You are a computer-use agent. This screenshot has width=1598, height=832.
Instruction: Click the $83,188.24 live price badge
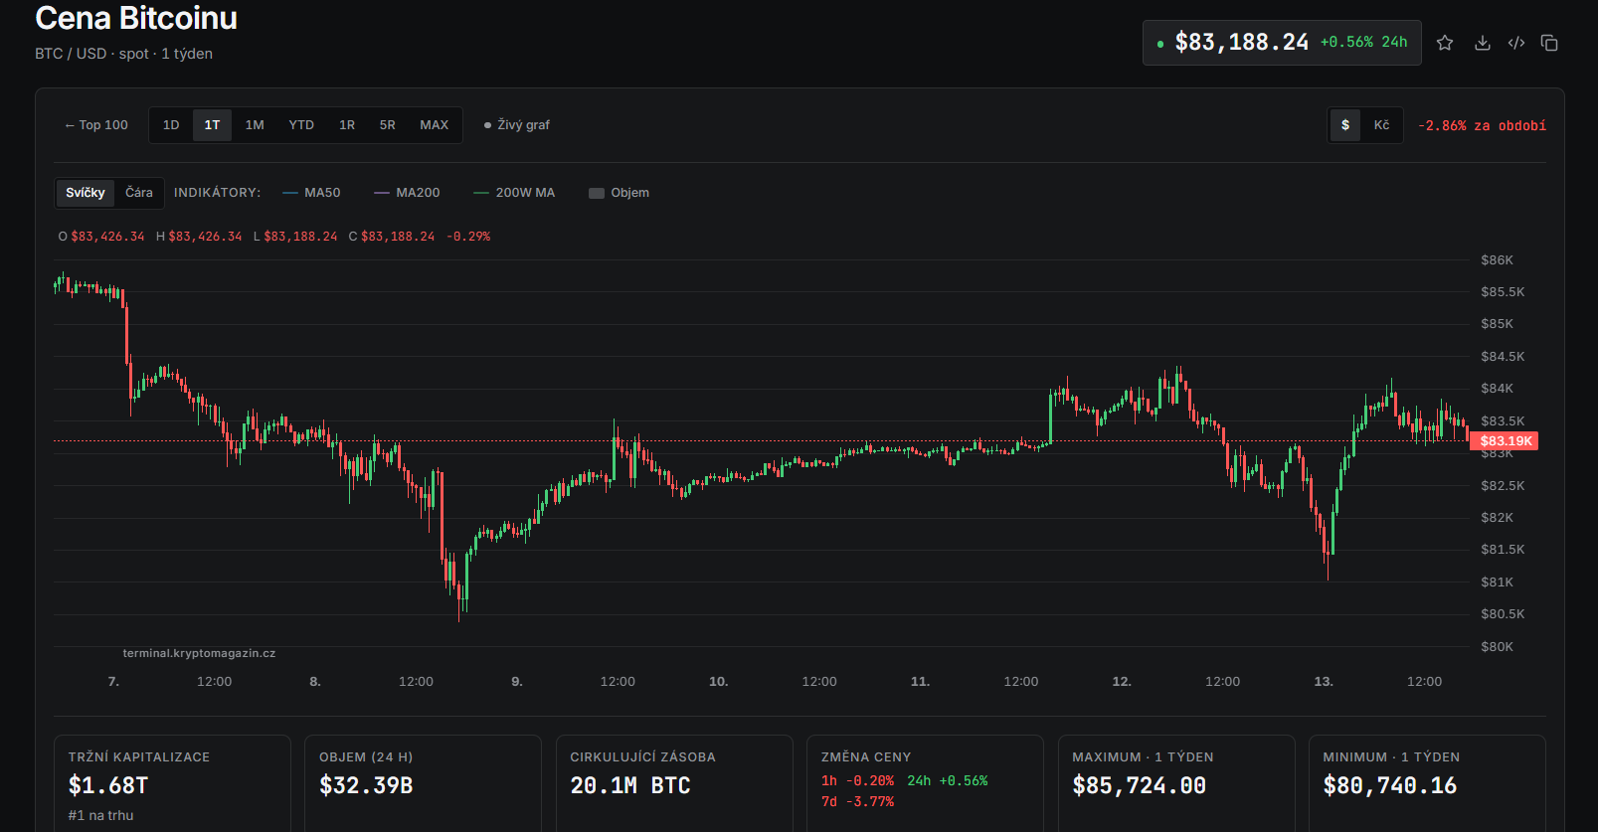click(x=1282, y=43)
